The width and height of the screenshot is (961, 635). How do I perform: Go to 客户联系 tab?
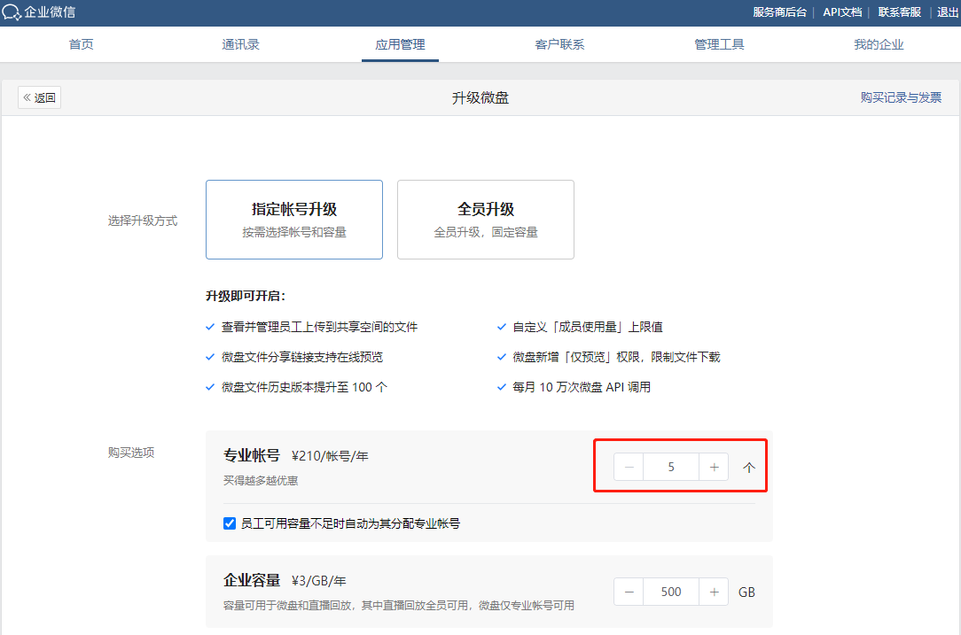click(559, 44)
